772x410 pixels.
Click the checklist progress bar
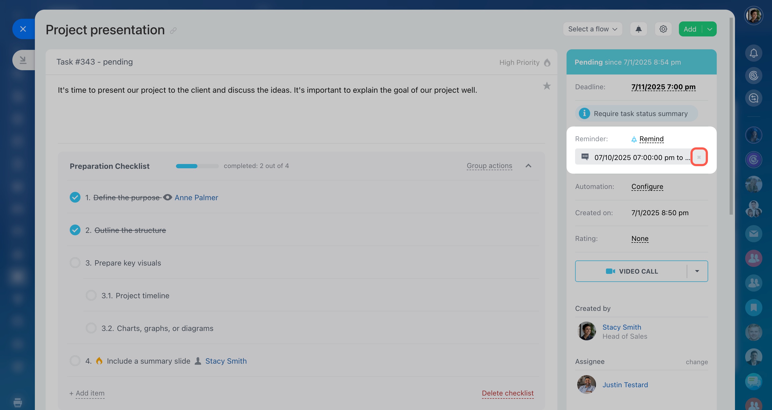[x=197, y=166]
